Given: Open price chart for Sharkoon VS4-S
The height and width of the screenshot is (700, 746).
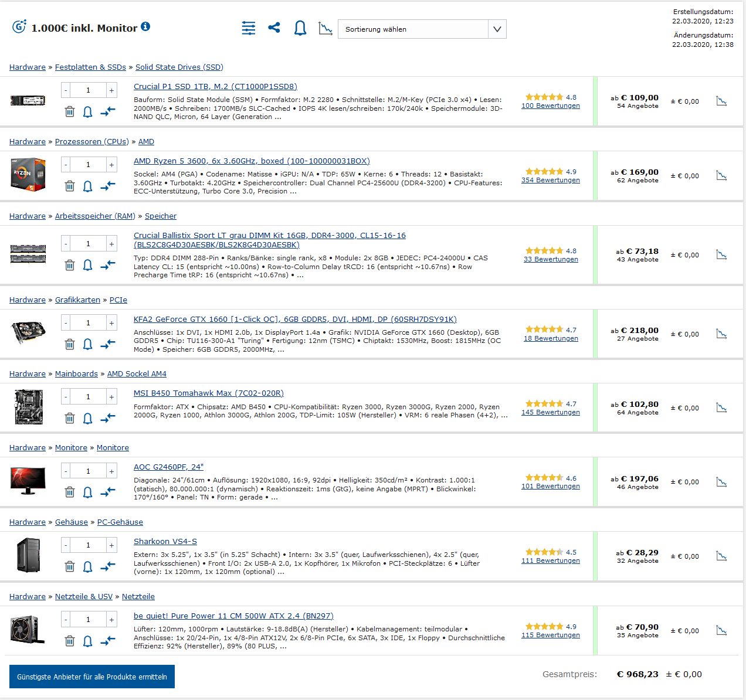Looking at the screenshot, I should pos(721,556).
